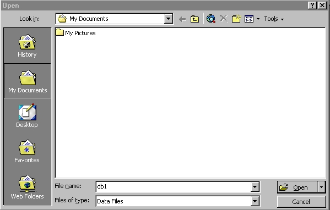330x210 pixels.
Task: Click Search the Web globe icon
Action: pyautogui.click(x=211, y=19)
